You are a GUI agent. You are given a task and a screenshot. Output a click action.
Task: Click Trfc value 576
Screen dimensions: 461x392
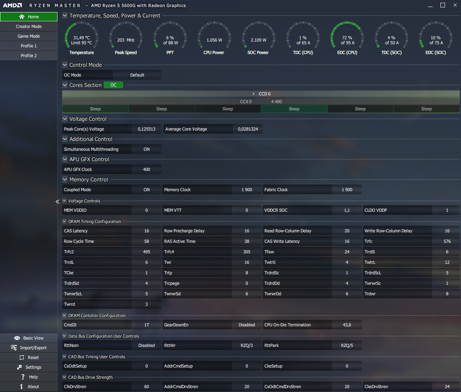click(447, 241)
